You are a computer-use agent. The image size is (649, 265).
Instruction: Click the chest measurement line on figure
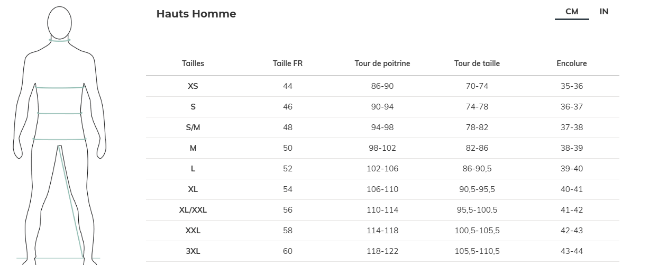pos(60,87)
